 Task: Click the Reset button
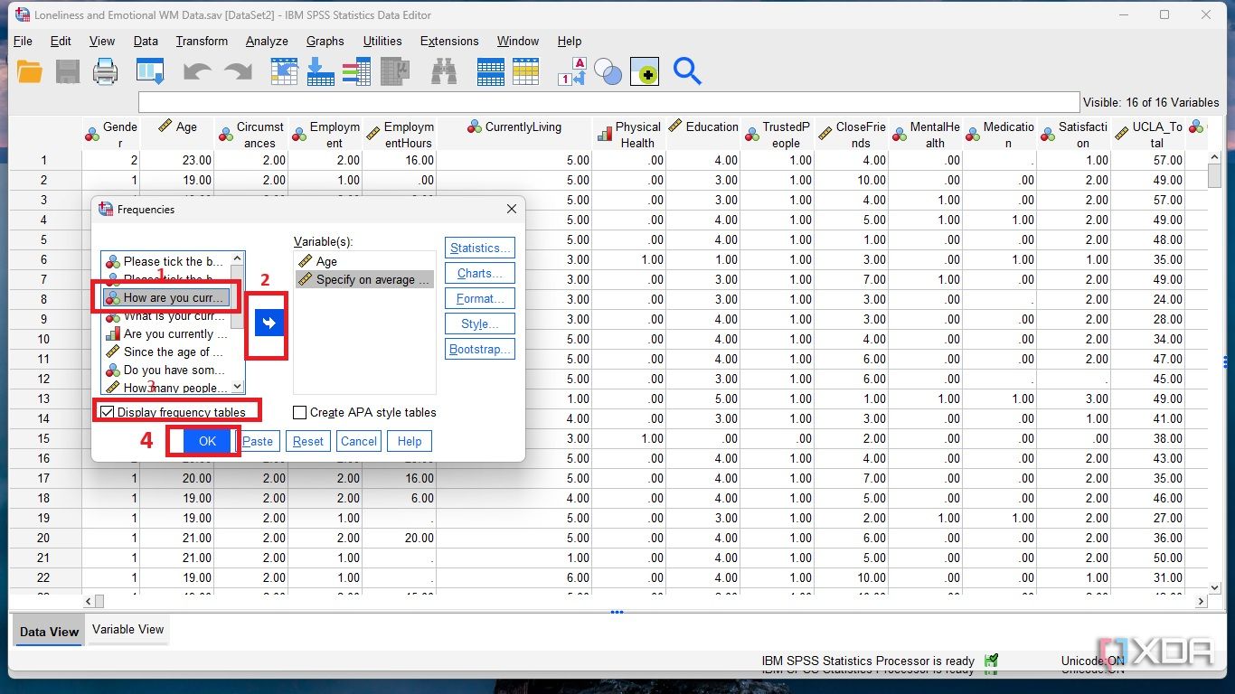[x=308, y=441]
